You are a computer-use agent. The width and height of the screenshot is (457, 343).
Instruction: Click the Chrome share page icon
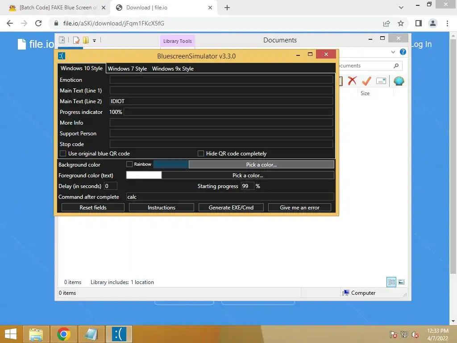386,23
